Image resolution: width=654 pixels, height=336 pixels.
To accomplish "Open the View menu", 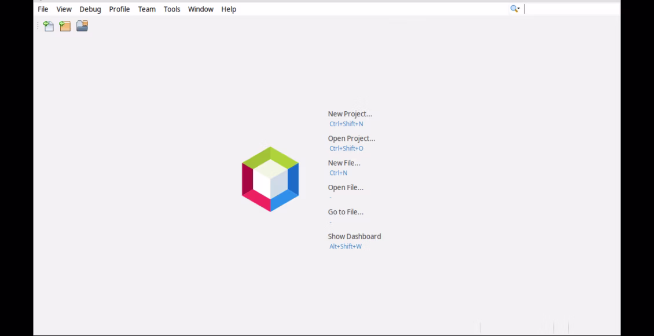I will click(64, 9).
